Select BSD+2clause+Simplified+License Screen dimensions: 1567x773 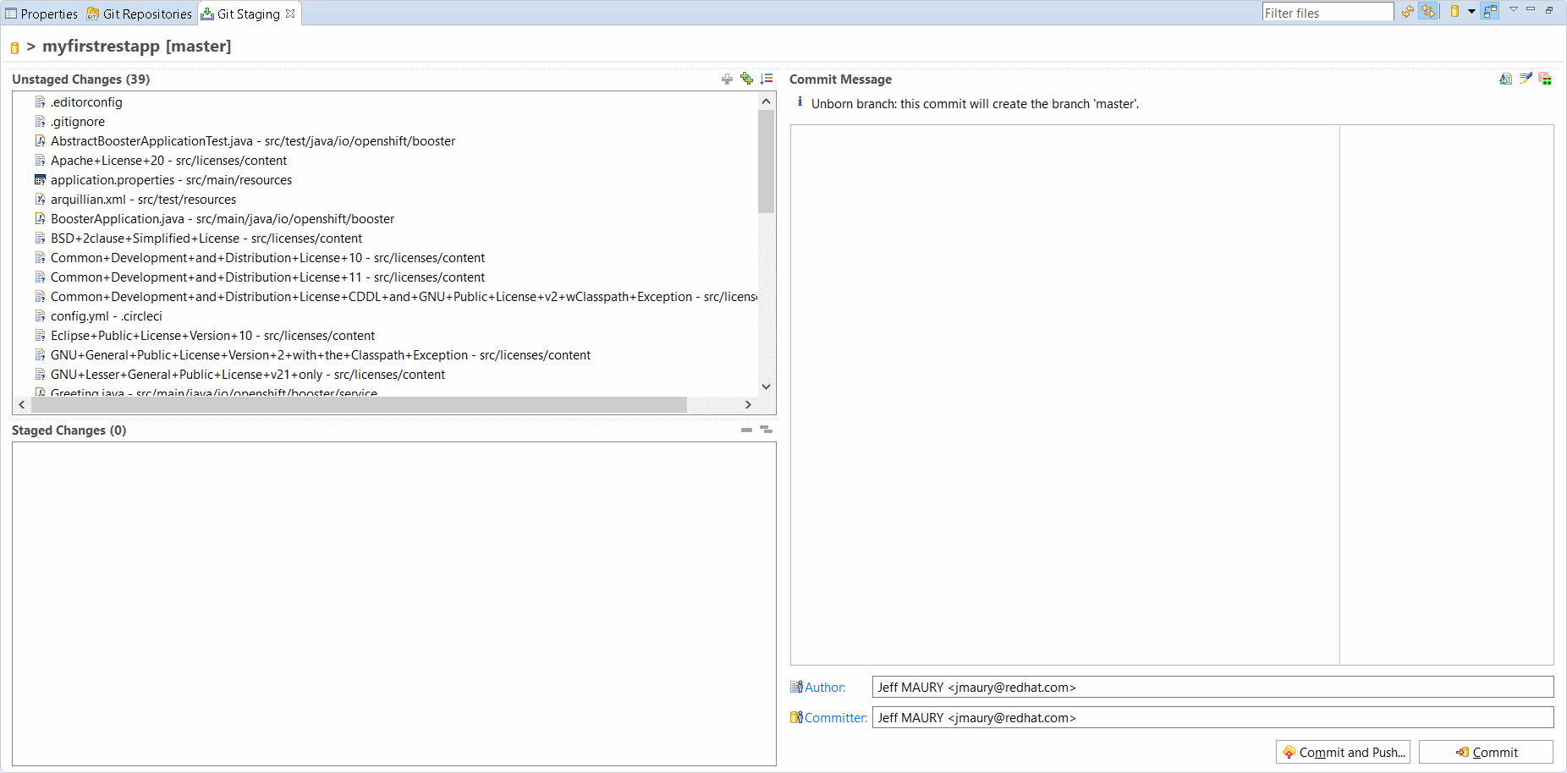tap(206, 238)
